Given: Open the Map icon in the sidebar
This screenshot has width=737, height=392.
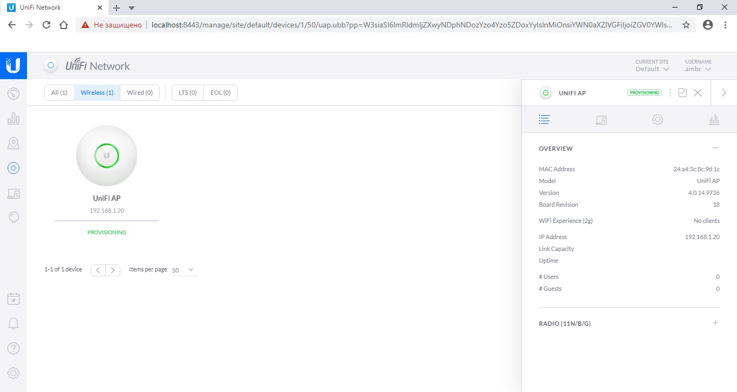Looking at the screenshot, I should point(13,143).
